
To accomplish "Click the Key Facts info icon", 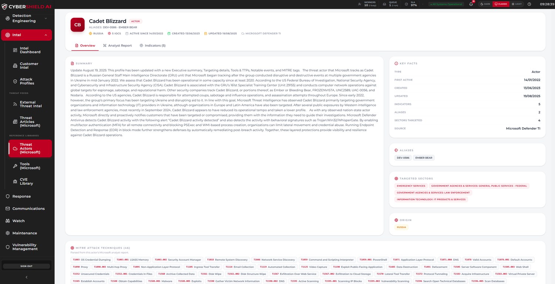I will coord(396,64).
